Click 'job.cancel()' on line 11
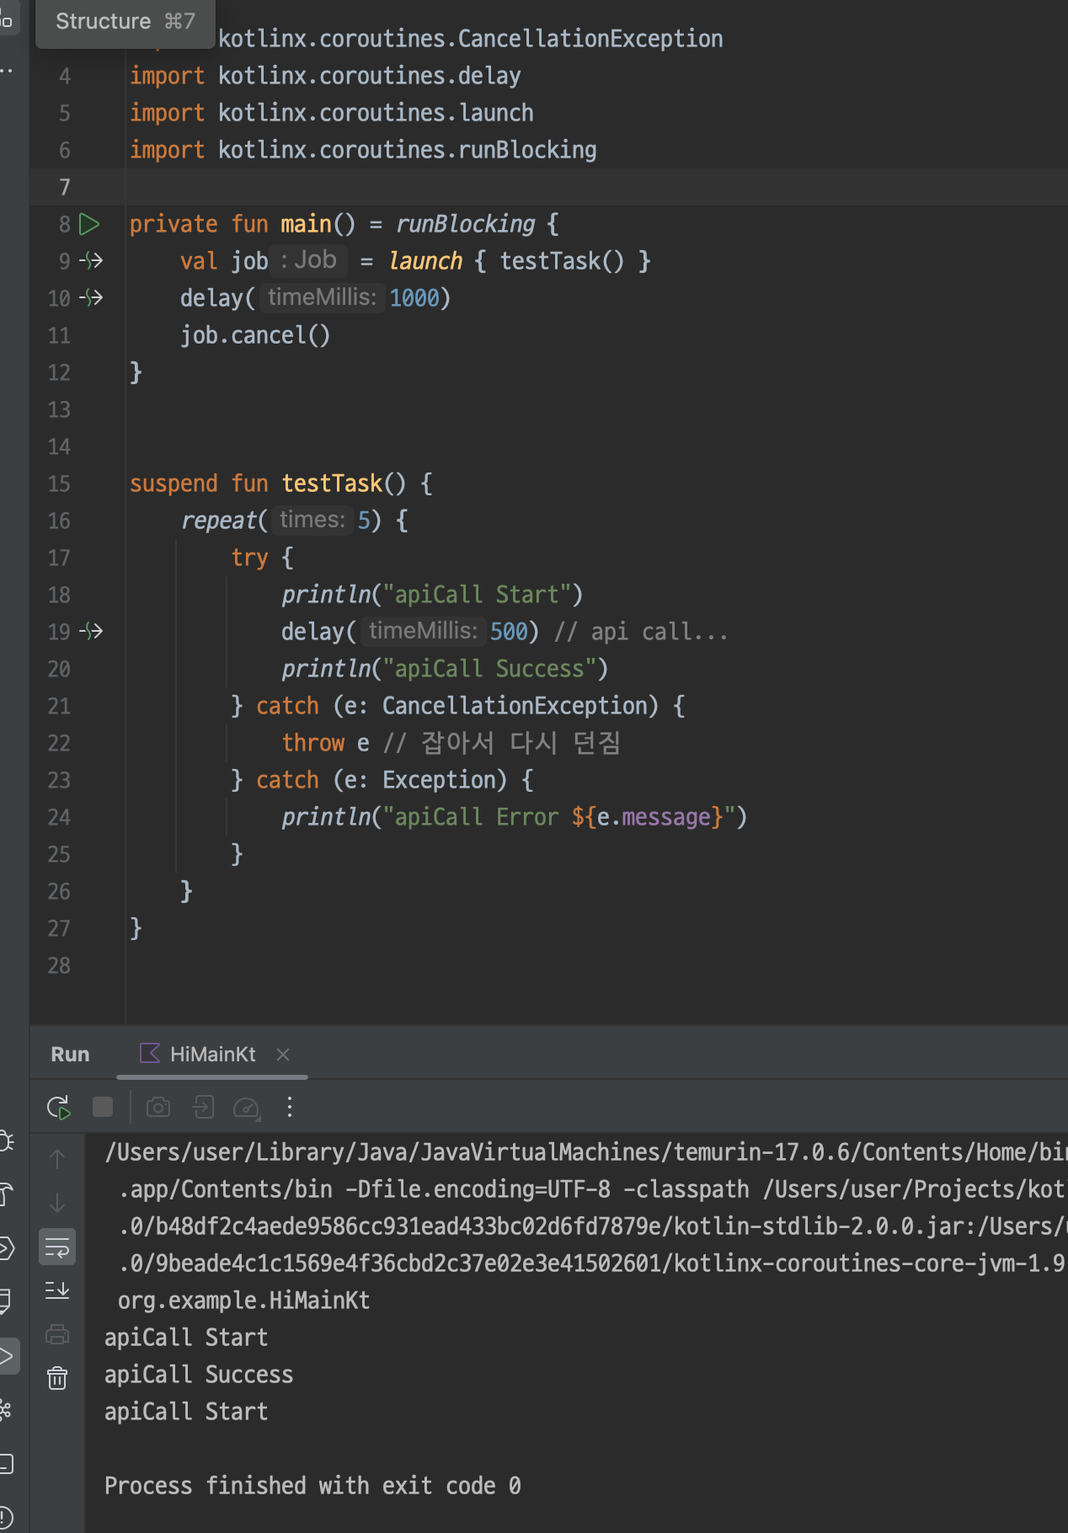 [x=255, y=335]
